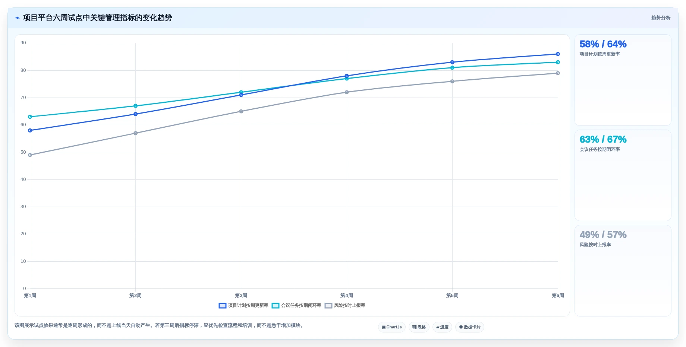The image size is (686, 347).
Task: Toggle 会议任务按期闭环率 legend item
Action: [296, 305]
